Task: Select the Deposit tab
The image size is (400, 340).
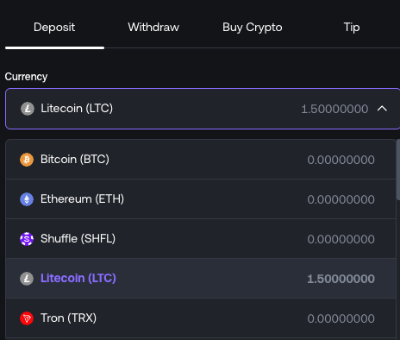Action: tap(54, 28)
